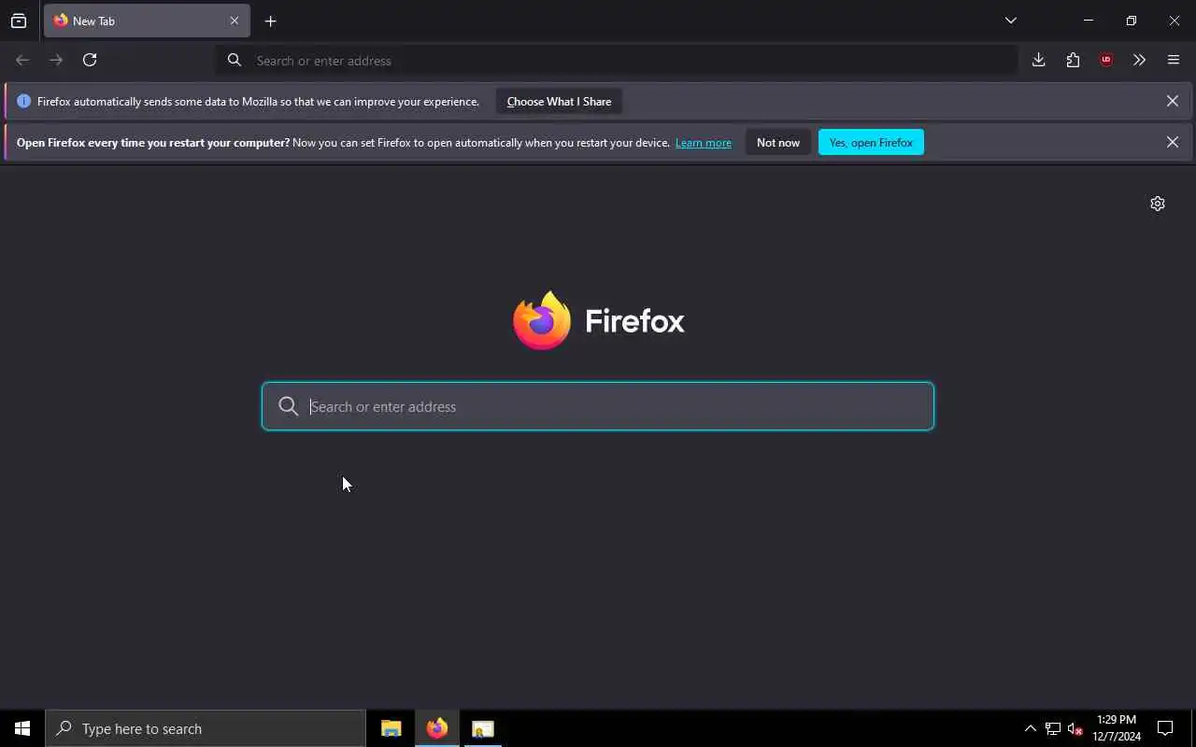The height and width of the screenshot is (747, 1196).
Task: Open the Downloads panel
Action: 1038,60
